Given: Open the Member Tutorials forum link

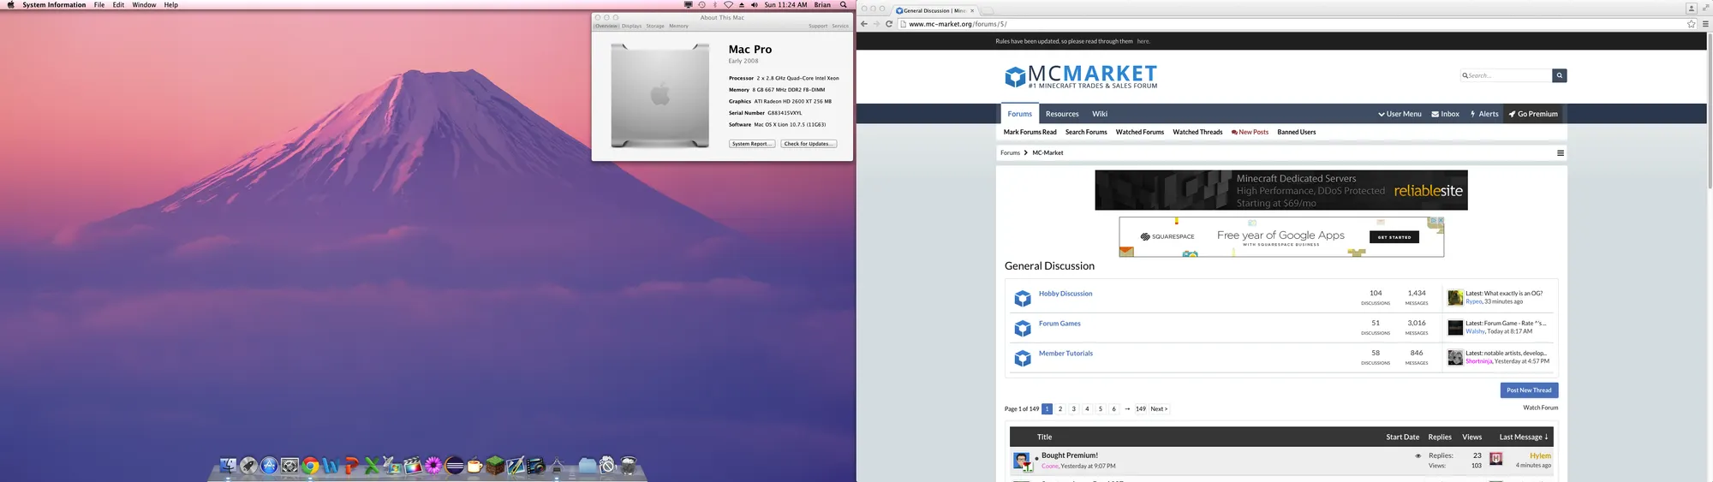Looking at the screenshot, I should (x=1065, y=354).
